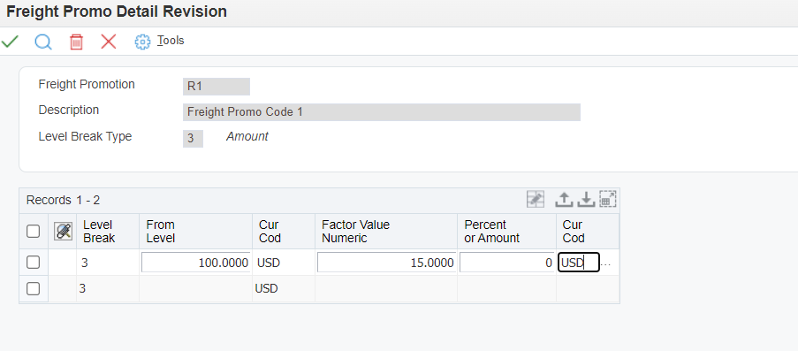Click the Level Break column header
The width and height of the screenshot is (798, 351).
coord(108,232)
